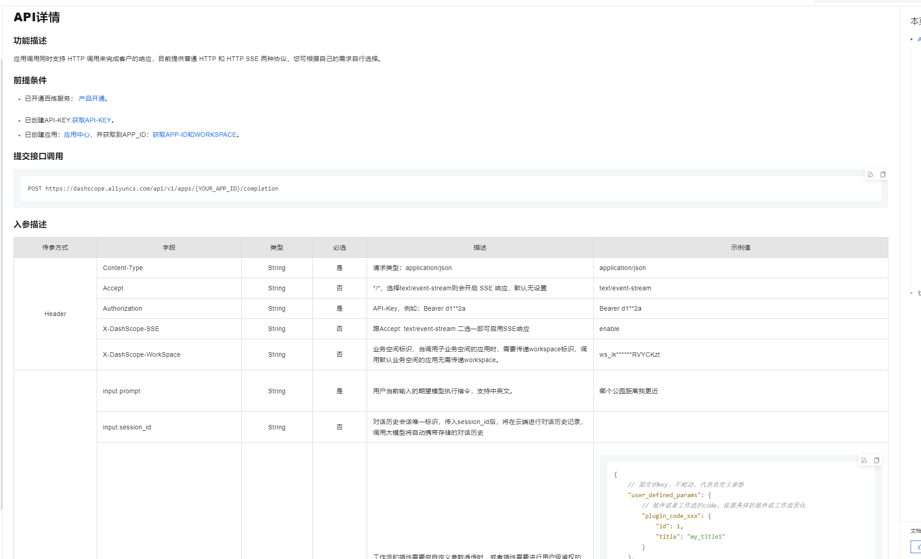This screenshot has width=921, height=559.
Task: Click the 传参方式 column header
Action: [x=55, y=247]
